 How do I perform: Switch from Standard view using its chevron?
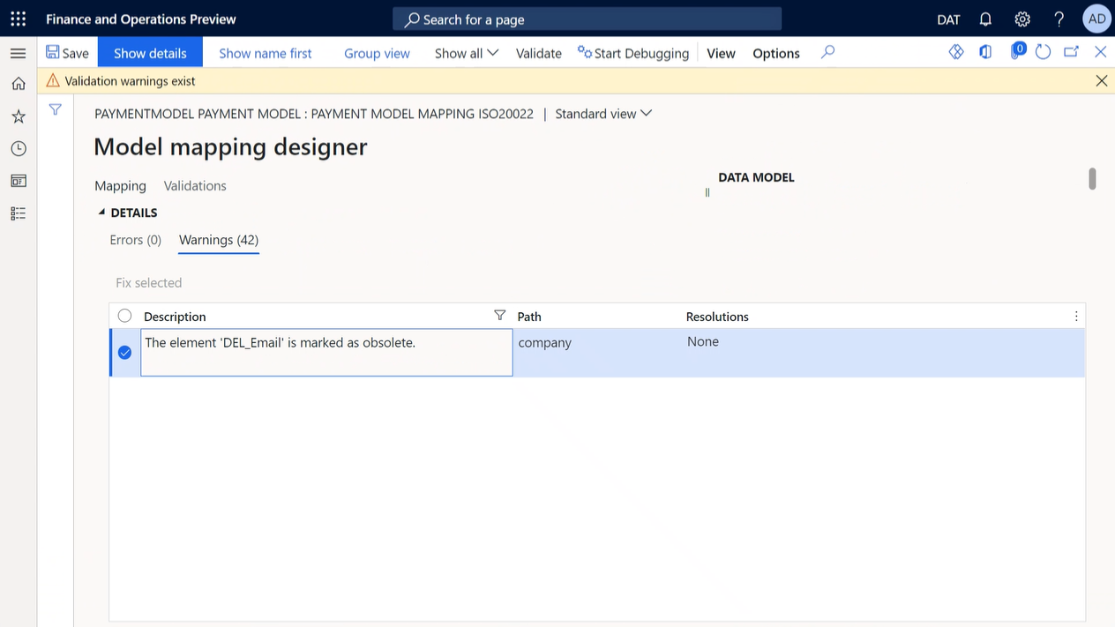(x=646, y=113)
